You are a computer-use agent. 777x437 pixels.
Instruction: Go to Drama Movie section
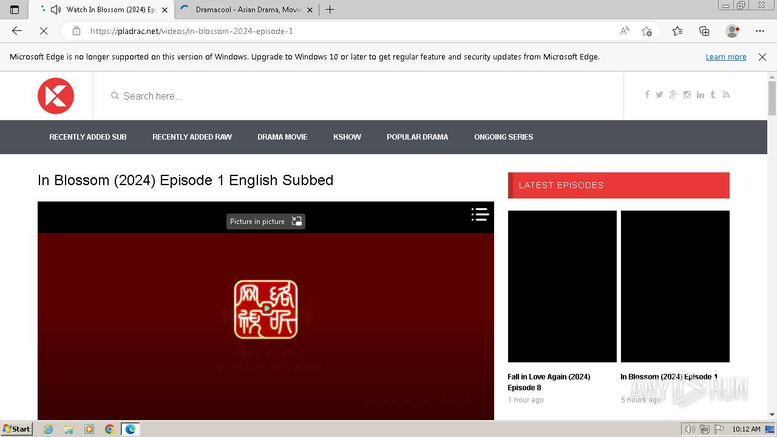tap(282, 137)
